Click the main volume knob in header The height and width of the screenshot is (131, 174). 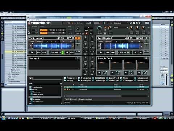99,28
